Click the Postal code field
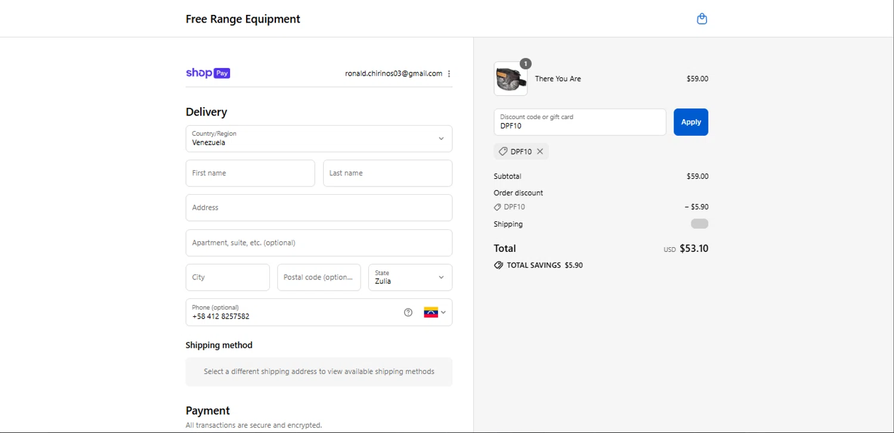 319,277
